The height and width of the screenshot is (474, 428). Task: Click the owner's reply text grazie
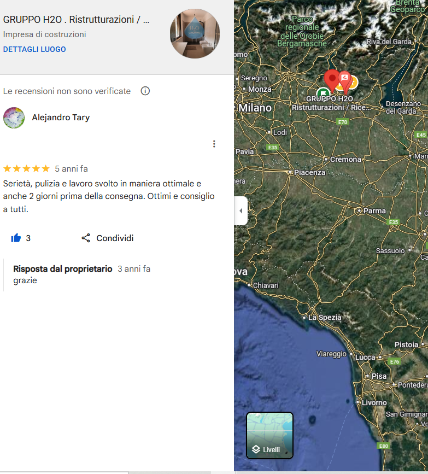[x=25, y=280]
